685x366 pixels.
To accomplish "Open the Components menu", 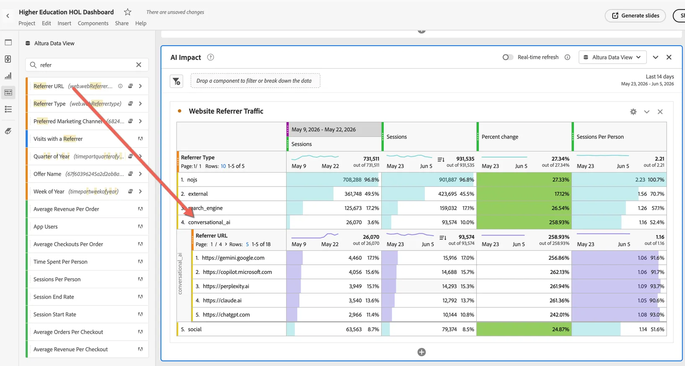I will coord(93,23).
